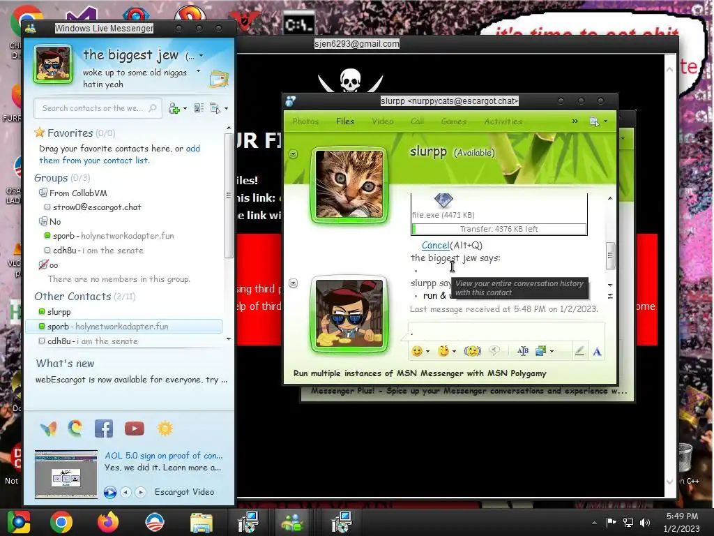Image resolution: width=714 pixels, height=536 pixels.
Task: Open the MSN butterfly icon
Action: click(48, 429)
